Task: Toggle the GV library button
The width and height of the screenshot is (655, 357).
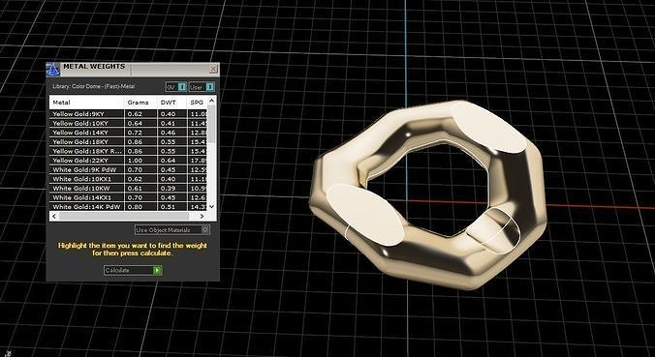Action: coord(176,87)
